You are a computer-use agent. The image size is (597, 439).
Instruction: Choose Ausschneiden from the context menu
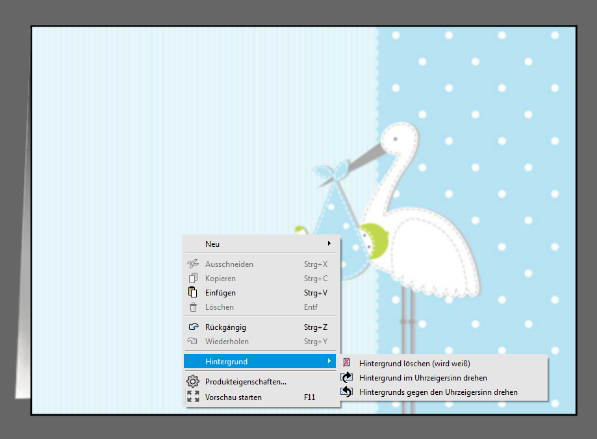260,264
